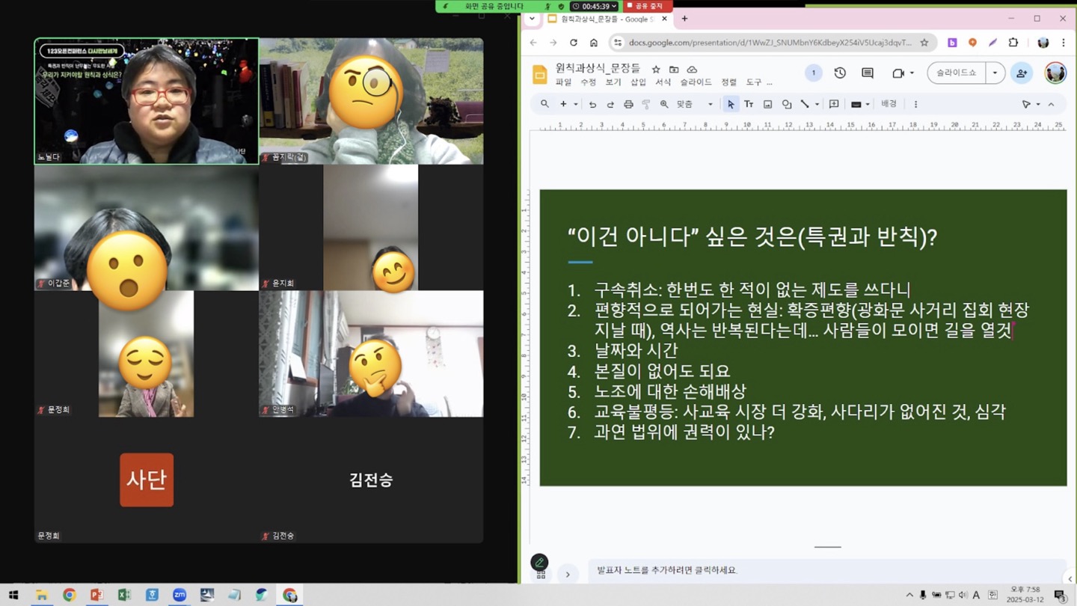Open the 삽입 menu
This screenshot has height=606, width=1077.
[x=638, y=82]
